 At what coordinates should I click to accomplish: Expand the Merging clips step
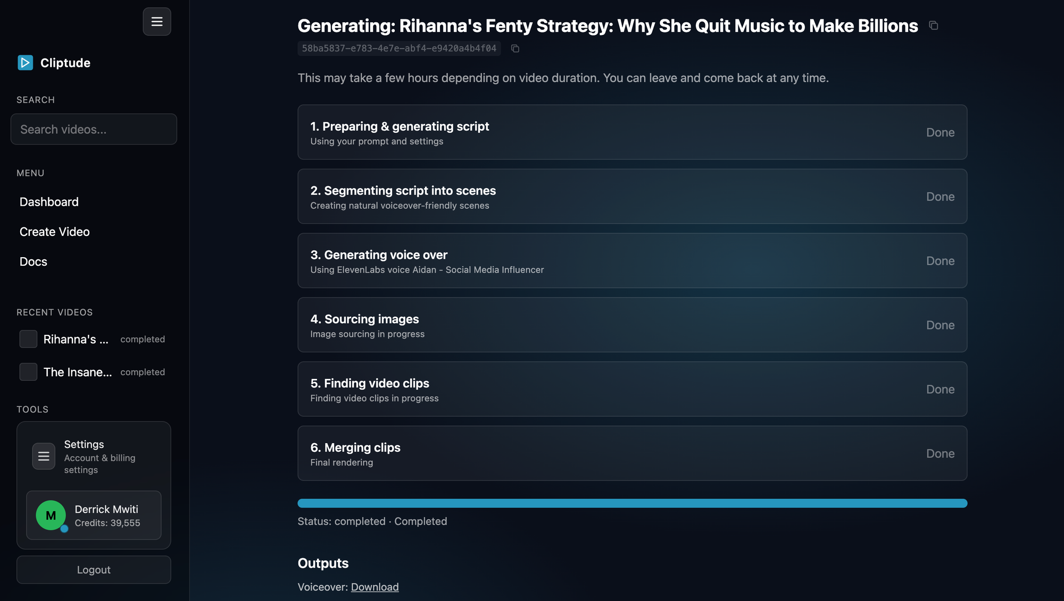632,453
